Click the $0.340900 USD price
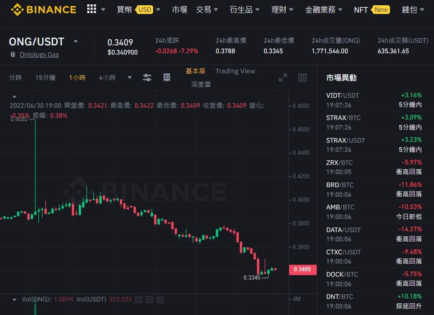 click(122, 52)
